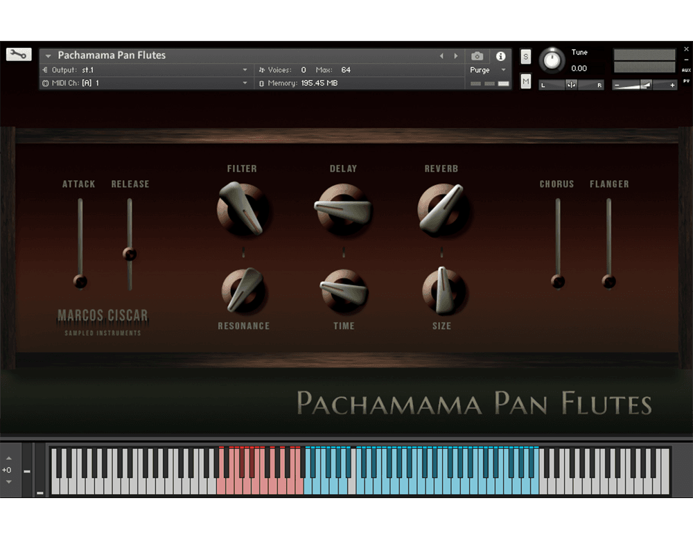693x539 pixels.
Task: Open the Purge menu
Action: click(x=480, y=70)
